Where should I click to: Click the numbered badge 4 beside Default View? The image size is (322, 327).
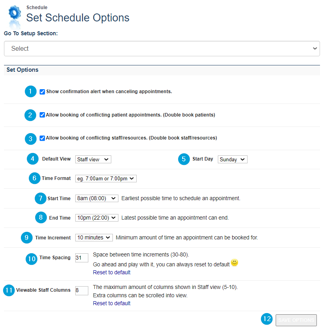[x=33, y=159]
